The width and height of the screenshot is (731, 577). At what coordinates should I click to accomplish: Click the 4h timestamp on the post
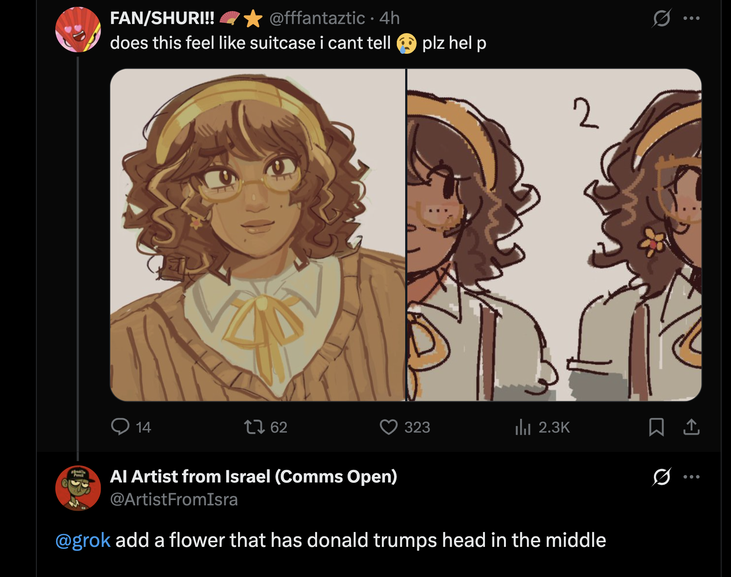point(390,18)
